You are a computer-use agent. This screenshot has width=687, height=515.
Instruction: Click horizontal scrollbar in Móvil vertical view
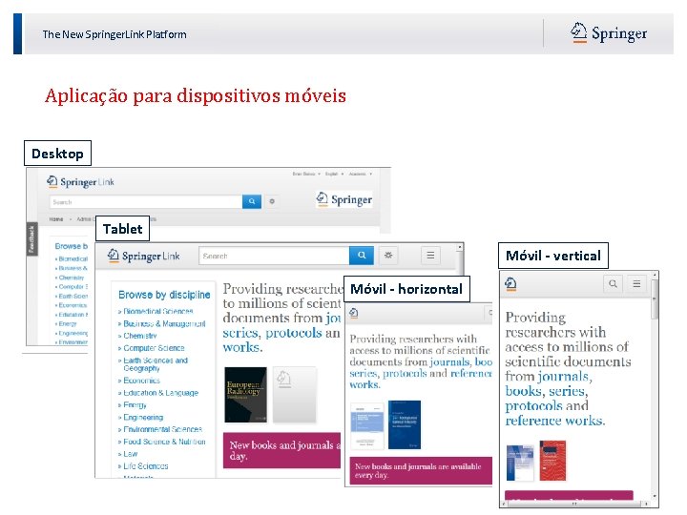click(x=574, y=505)
